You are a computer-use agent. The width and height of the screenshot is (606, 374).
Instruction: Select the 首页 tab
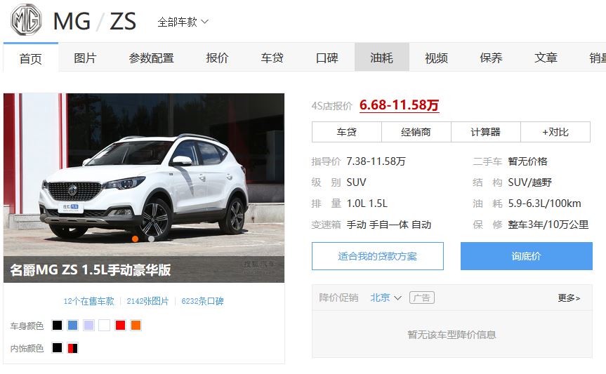30,58
